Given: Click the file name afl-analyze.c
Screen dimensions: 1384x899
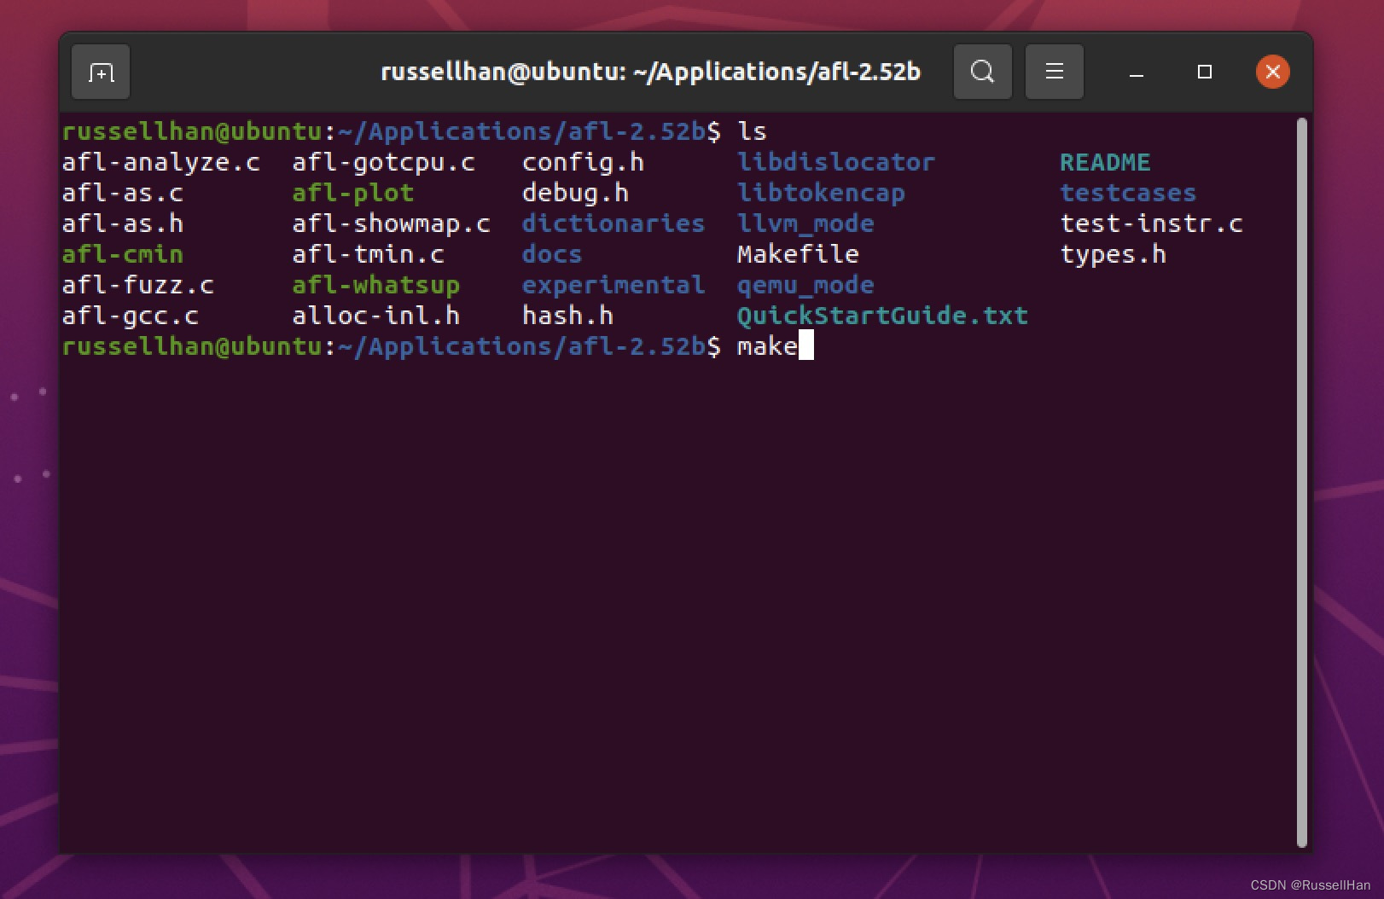Looking at the screenshot, I should point(160,163).
